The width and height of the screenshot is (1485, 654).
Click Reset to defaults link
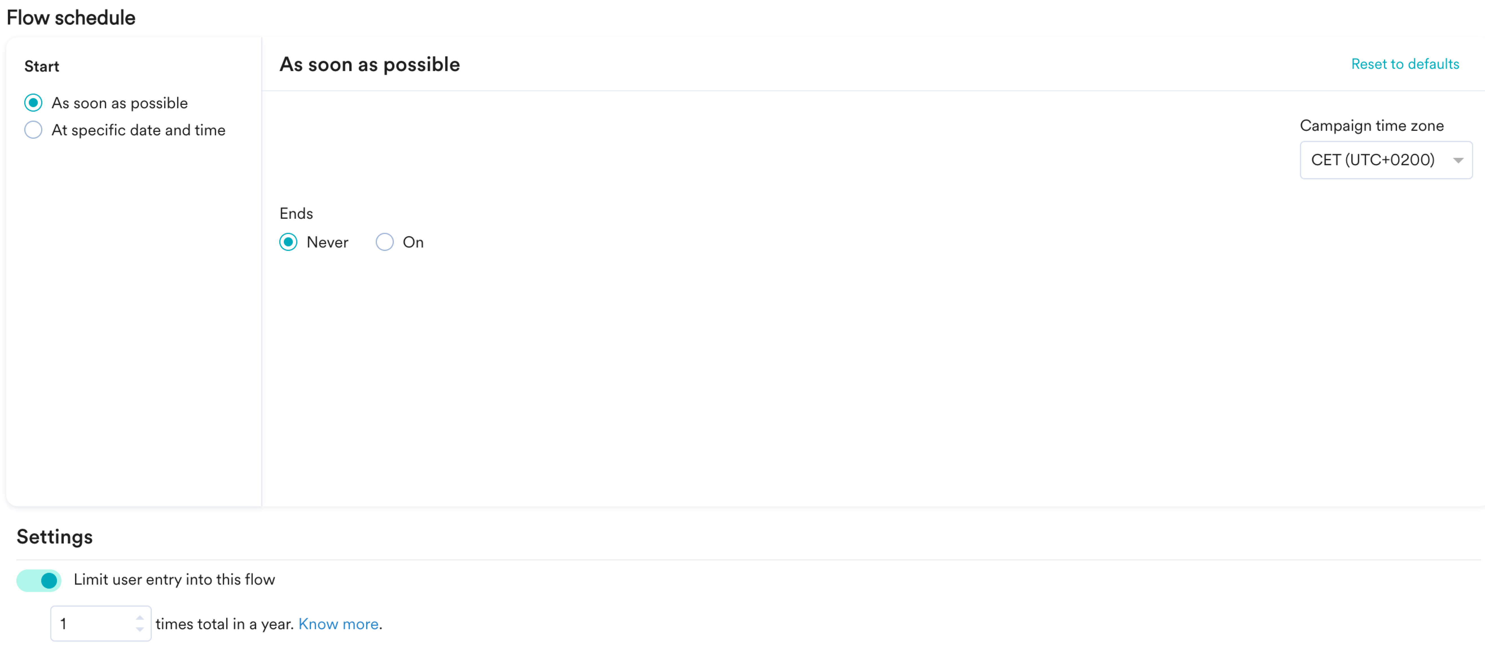coord(1405,64)
